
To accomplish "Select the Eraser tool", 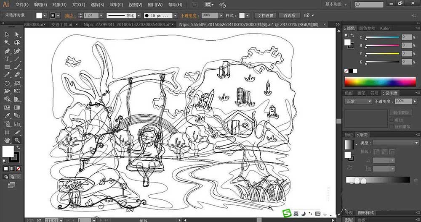I will pyautogui.click(x=17, y=75).
